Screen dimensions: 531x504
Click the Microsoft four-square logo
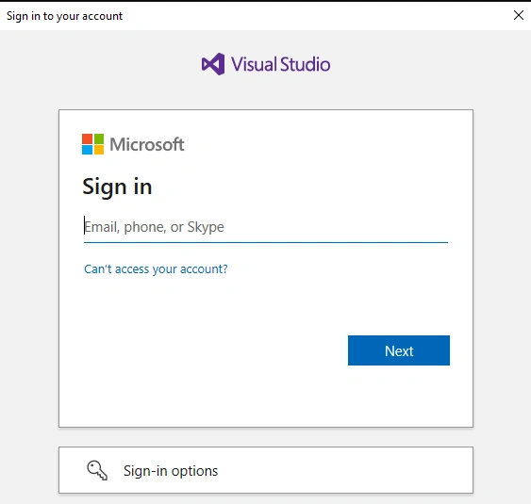[x=92, y=144]
